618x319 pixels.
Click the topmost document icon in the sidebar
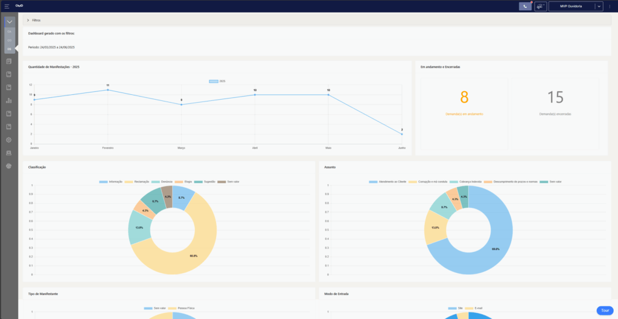pos(9,61)
